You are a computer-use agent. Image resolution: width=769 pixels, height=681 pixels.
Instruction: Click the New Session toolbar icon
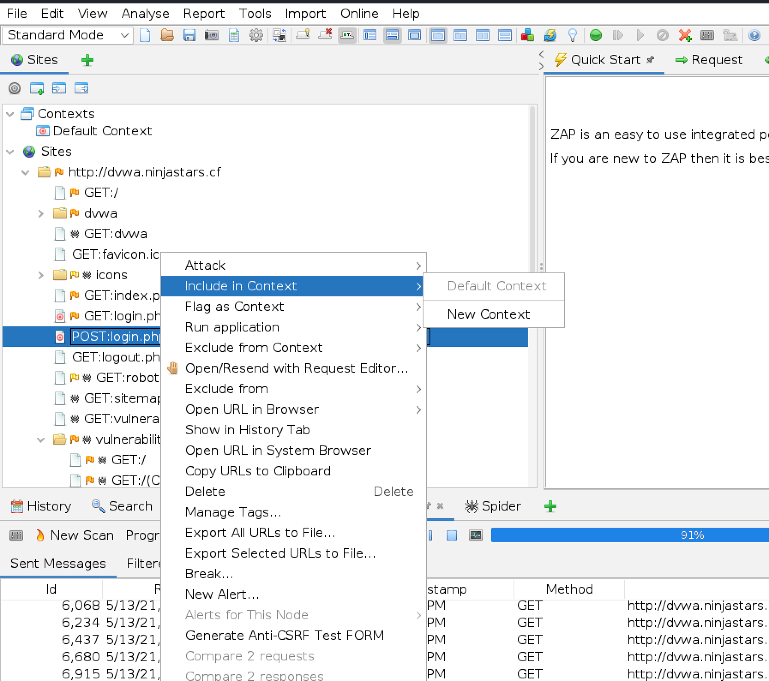coord(145,35)
